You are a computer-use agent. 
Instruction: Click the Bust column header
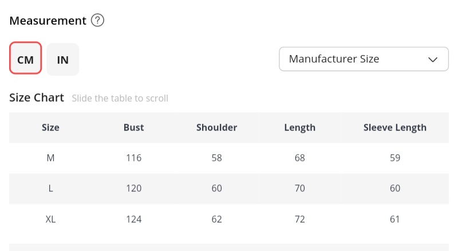133,127
